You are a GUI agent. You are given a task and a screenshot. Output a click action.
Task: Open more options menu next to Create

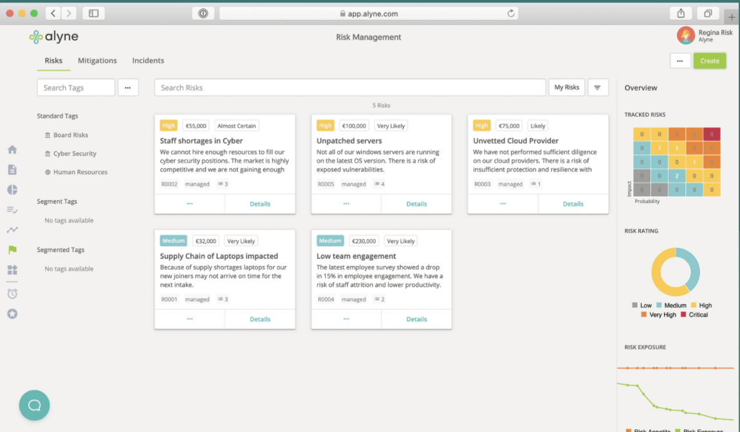[x=680, y=61]
